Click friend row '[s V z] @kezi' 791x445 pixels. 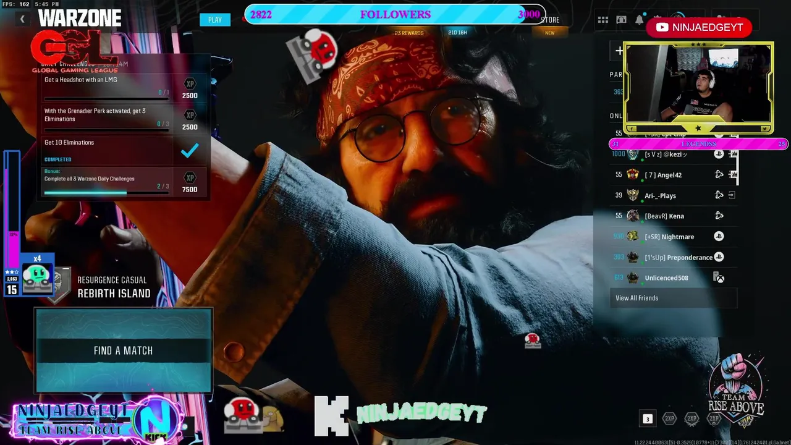point(674,154)
